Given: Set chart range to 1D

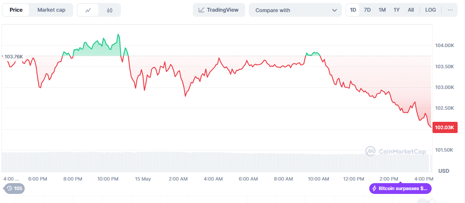Looking at the screenshot, I should 353,10.
